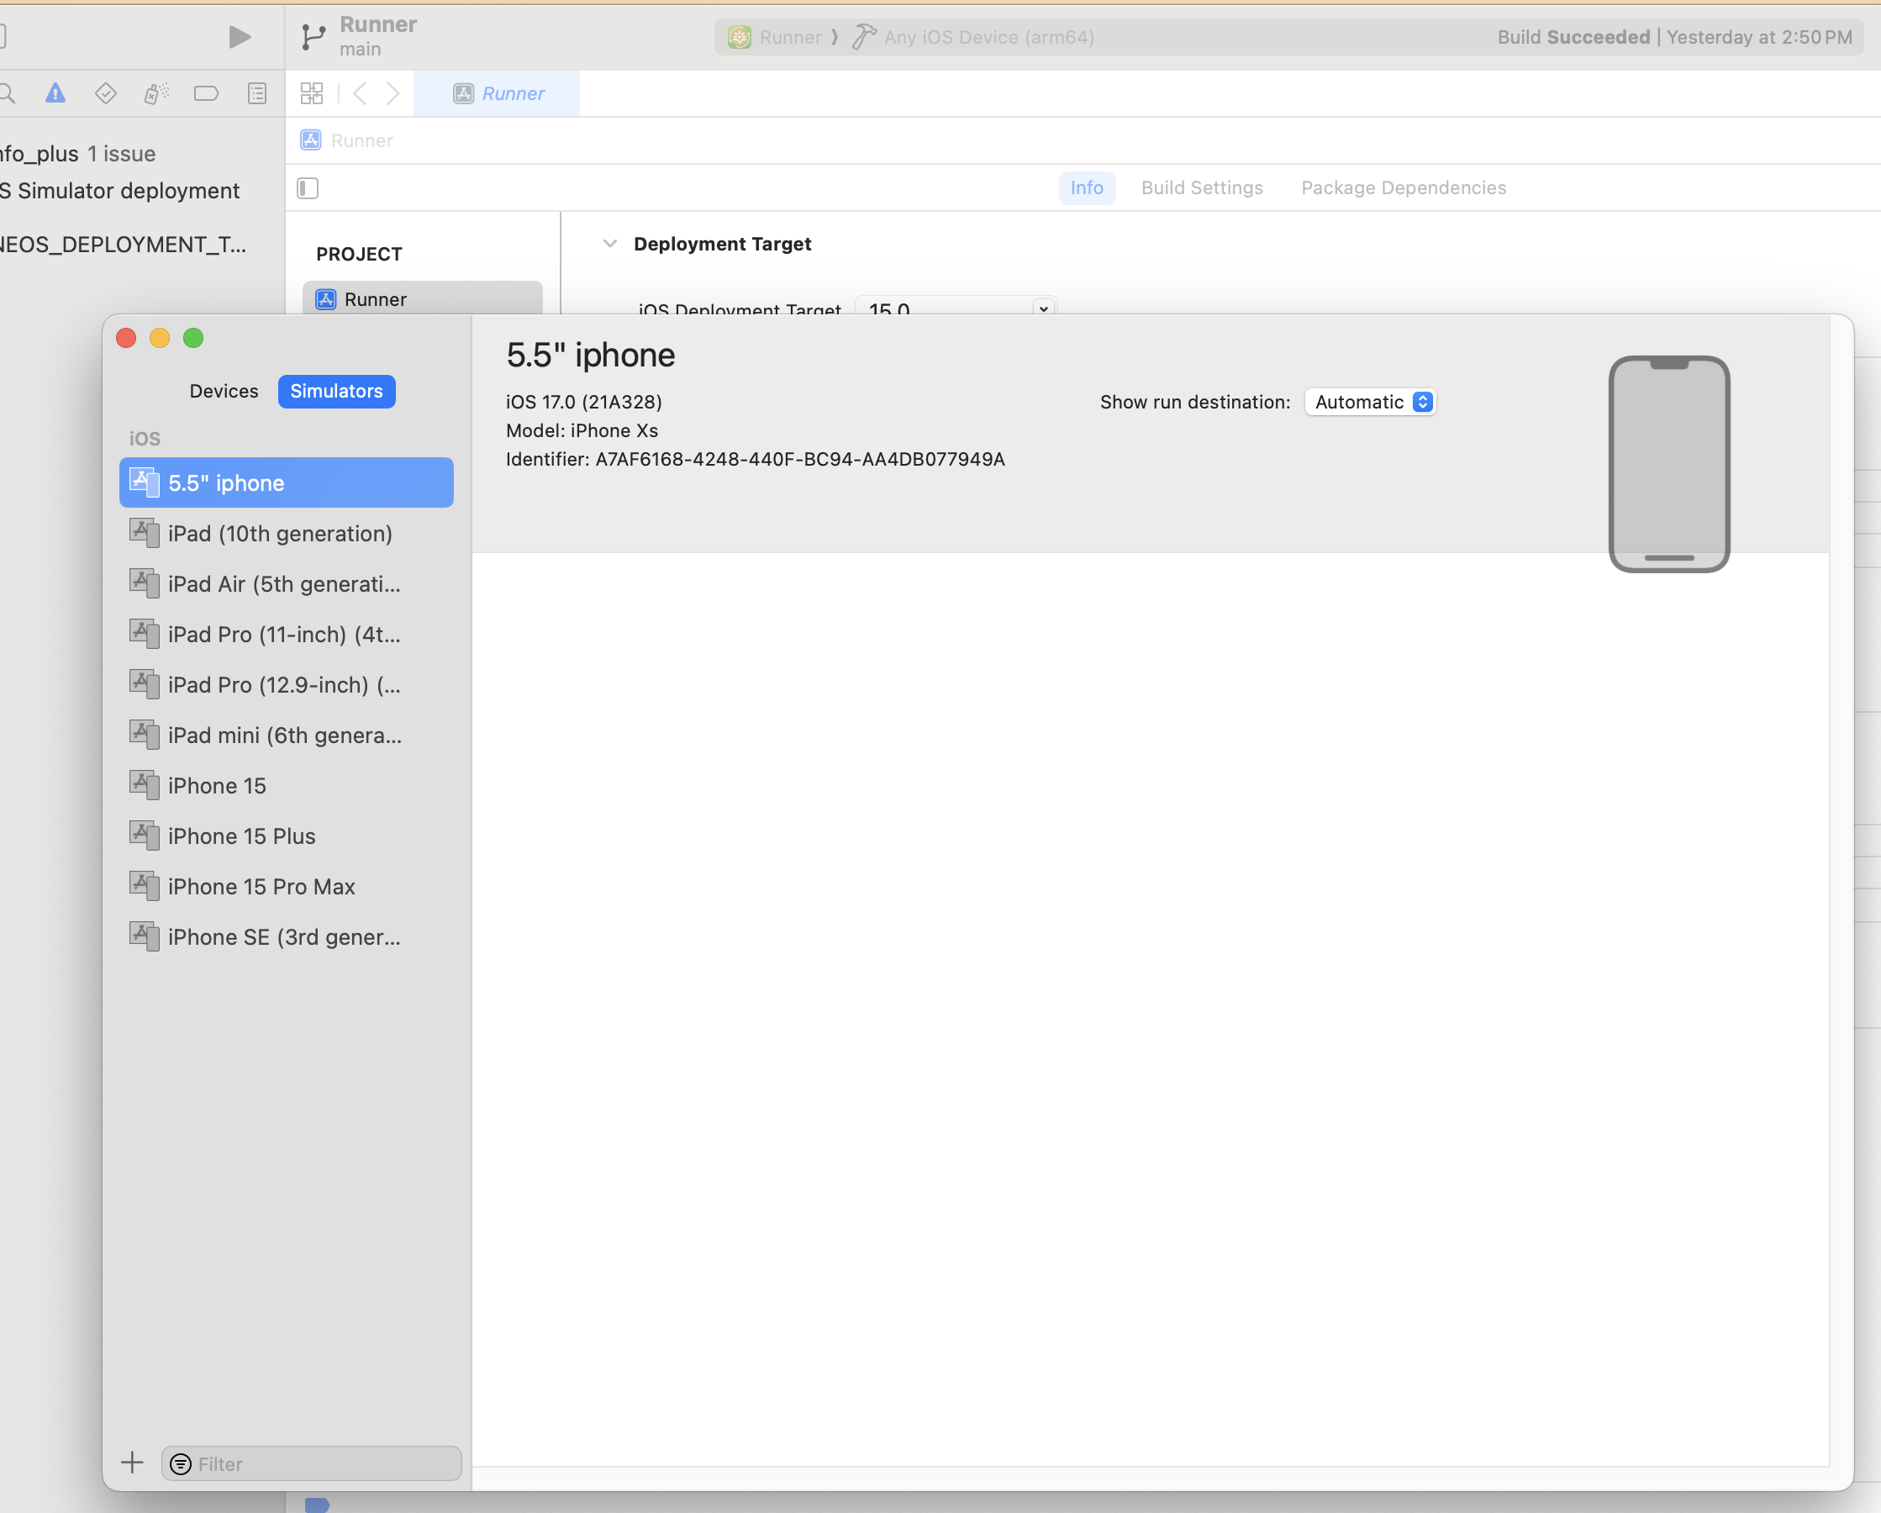Open the Show run destination dropdown
The width and height of the screenshot is (1881, 1513).
click(1370, 403)
